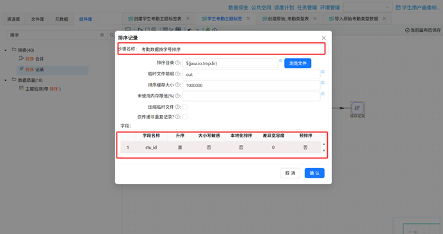Collapse the 转换(40) tree group
This screenshot has width=443, height=234.
coord(6,51)
